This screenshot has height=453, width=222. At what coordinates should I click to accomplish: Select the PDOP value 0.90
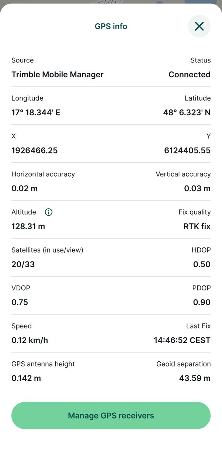click(x=202, y=302)
